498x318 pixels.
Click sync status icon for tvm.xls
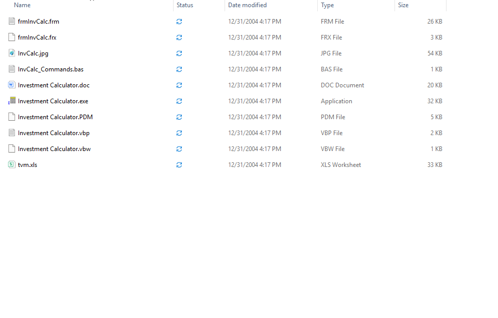179,165
